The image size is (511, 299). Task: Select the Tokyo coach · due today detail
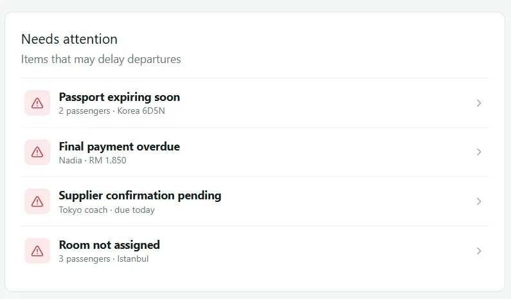click(x=107, y=210)
